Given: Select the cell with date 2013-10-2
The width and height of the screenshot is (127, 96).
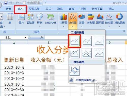Looking at the screenshot, I should (x=14, y=78).
